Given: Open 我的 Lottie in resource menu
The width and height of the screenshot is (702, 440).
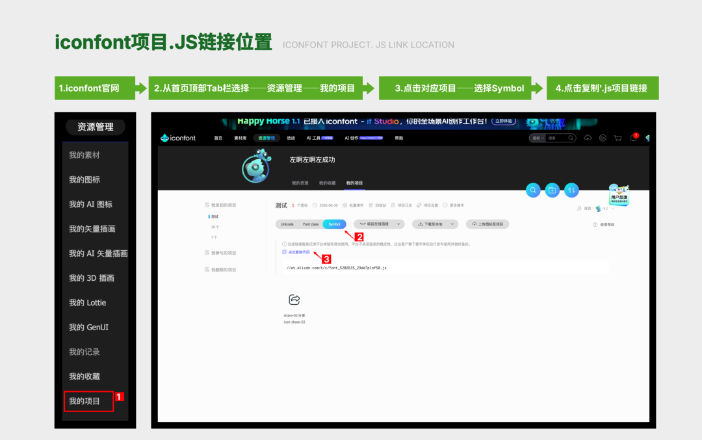Looking at the screenshot, I should [x=87, y=303].
